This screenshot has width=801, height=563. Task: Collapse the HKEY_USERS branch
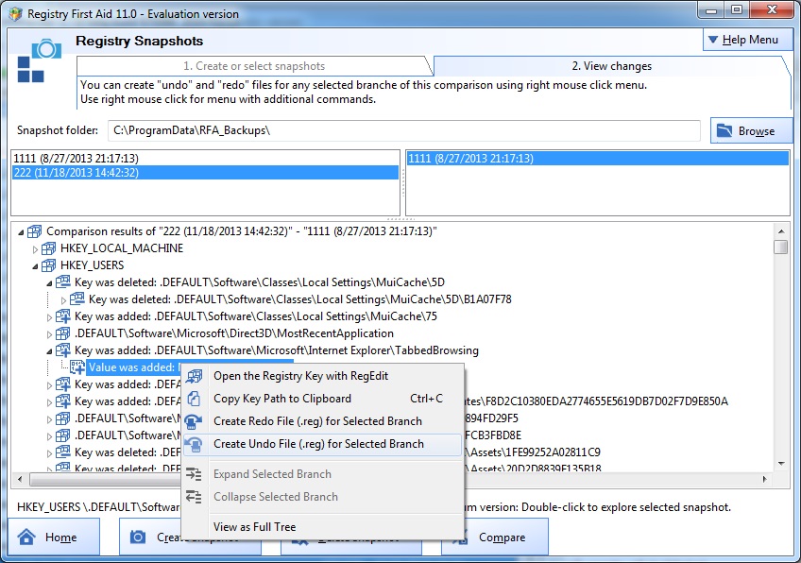[35, 266]
